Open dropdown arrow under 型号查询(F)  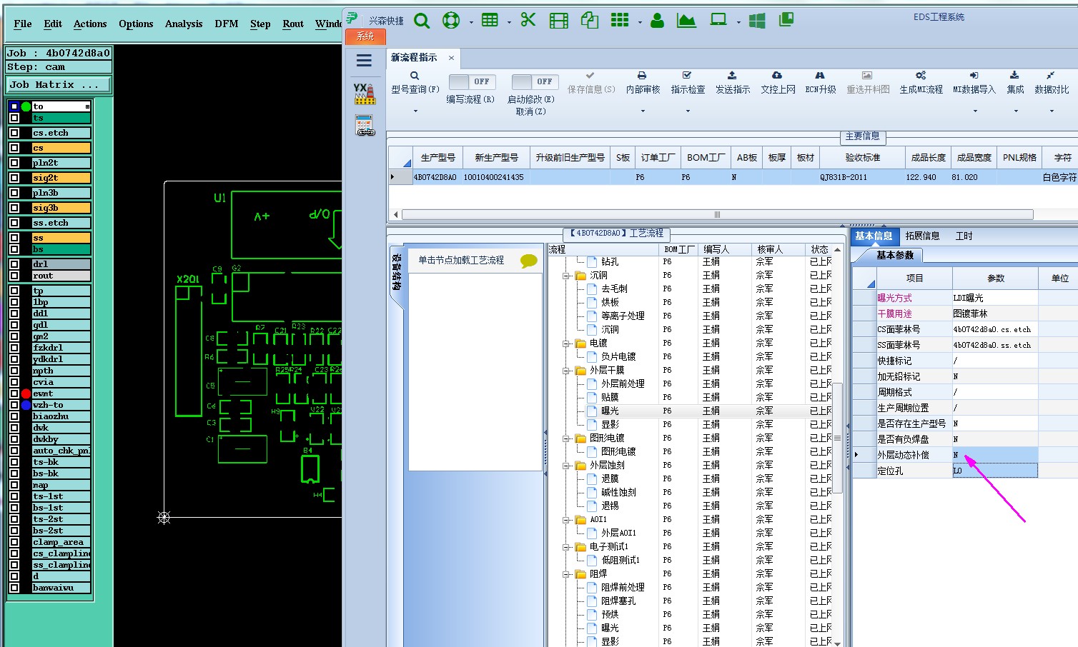(415, 111)
